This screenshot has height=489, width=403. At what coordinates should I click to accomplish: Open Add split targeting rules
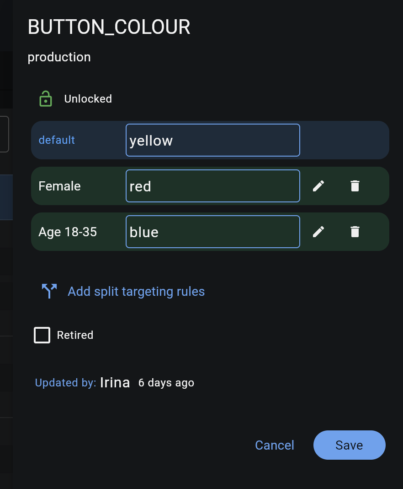[136, 291]
